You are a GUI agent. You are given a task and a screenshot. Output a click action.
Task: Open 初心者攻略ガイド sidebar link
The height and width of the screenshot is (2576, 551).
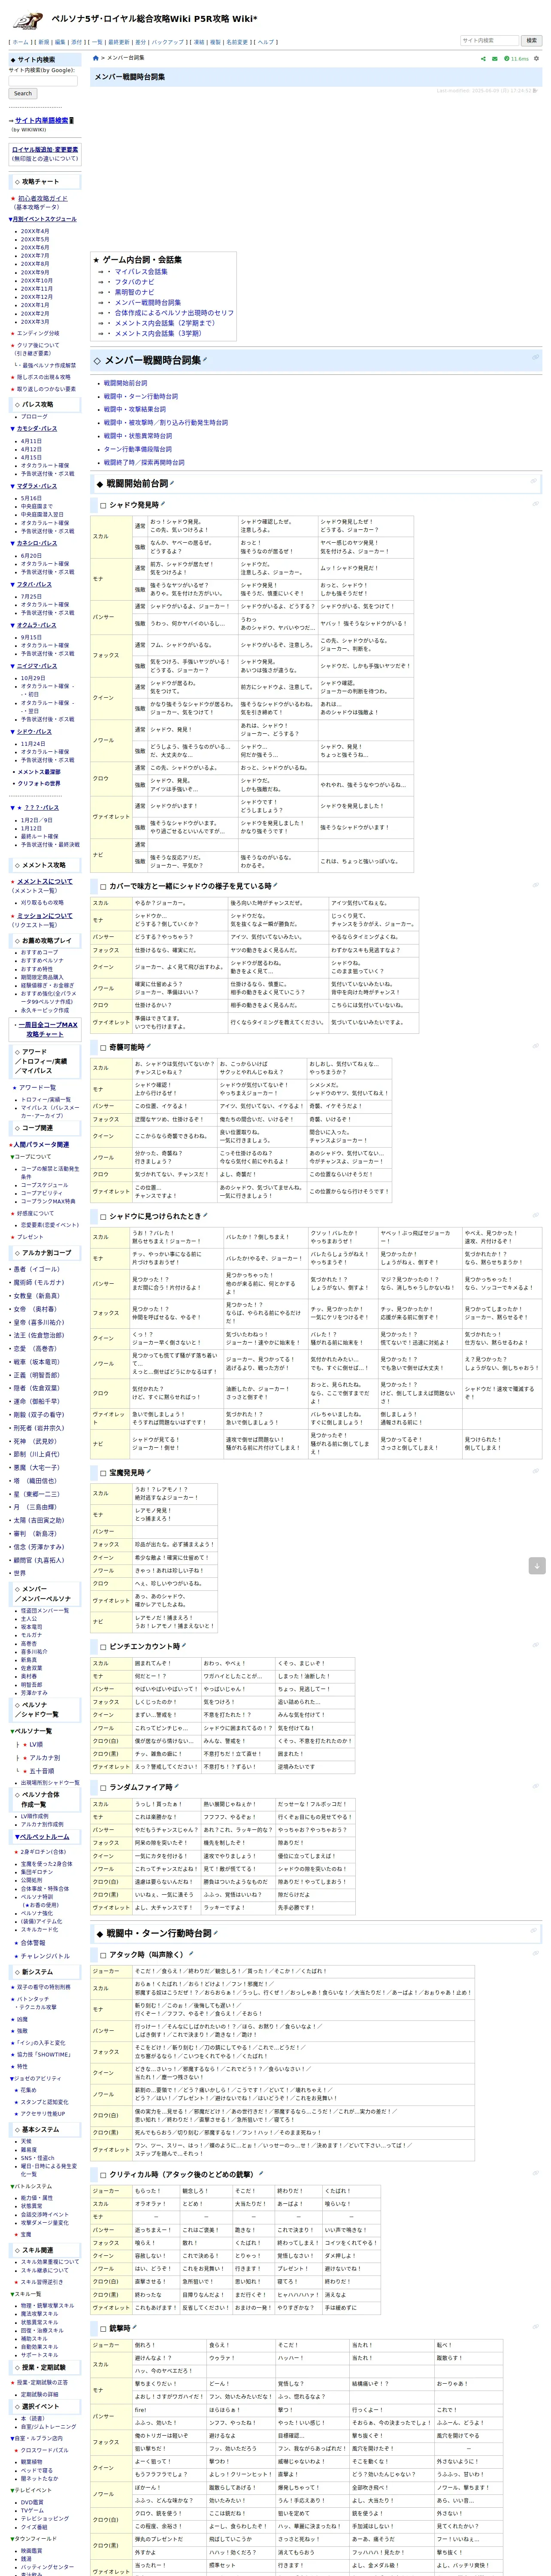(43, 198)
